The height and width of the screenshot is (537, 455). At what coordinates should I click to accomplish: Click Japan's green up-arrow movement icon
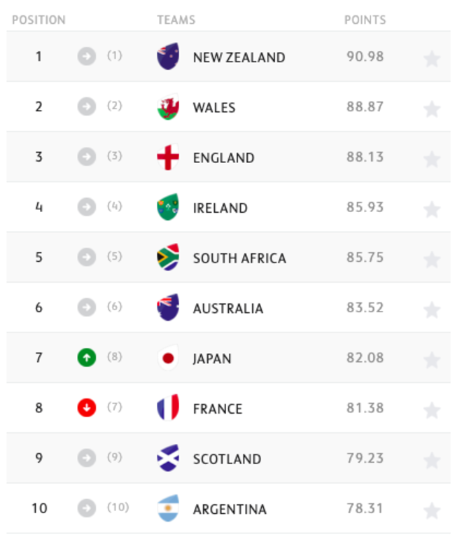coord(86,358)
